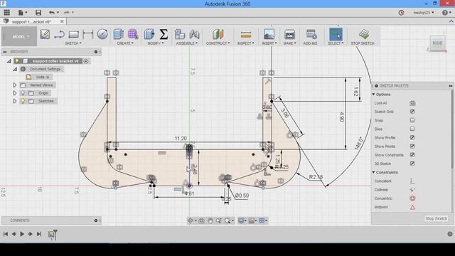Select the Rectangle sketch tool
This screenshot has height=256, width=455.
74,34
